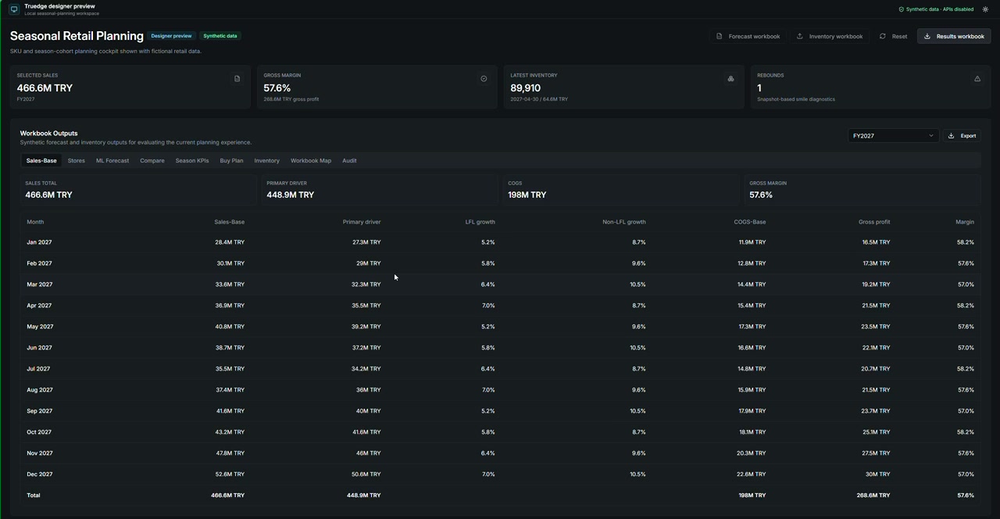
Task: Select the Jul 2027 row label
Action: click(x=38, y=369)
